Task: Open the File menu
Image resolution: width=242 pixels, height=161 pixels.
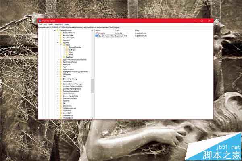Action: [40, 24]
